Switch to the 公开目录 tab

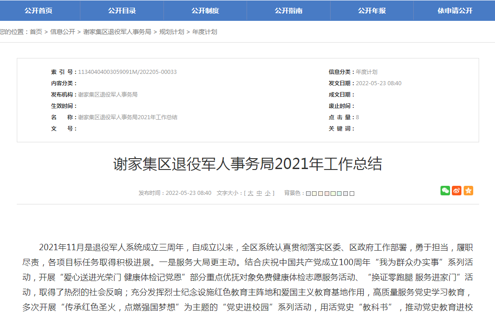[123, 10]
